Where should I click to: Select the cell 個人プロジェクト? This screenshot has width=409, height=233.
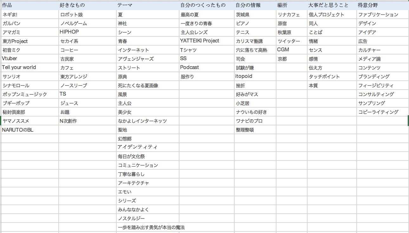[x=332, y=15]
